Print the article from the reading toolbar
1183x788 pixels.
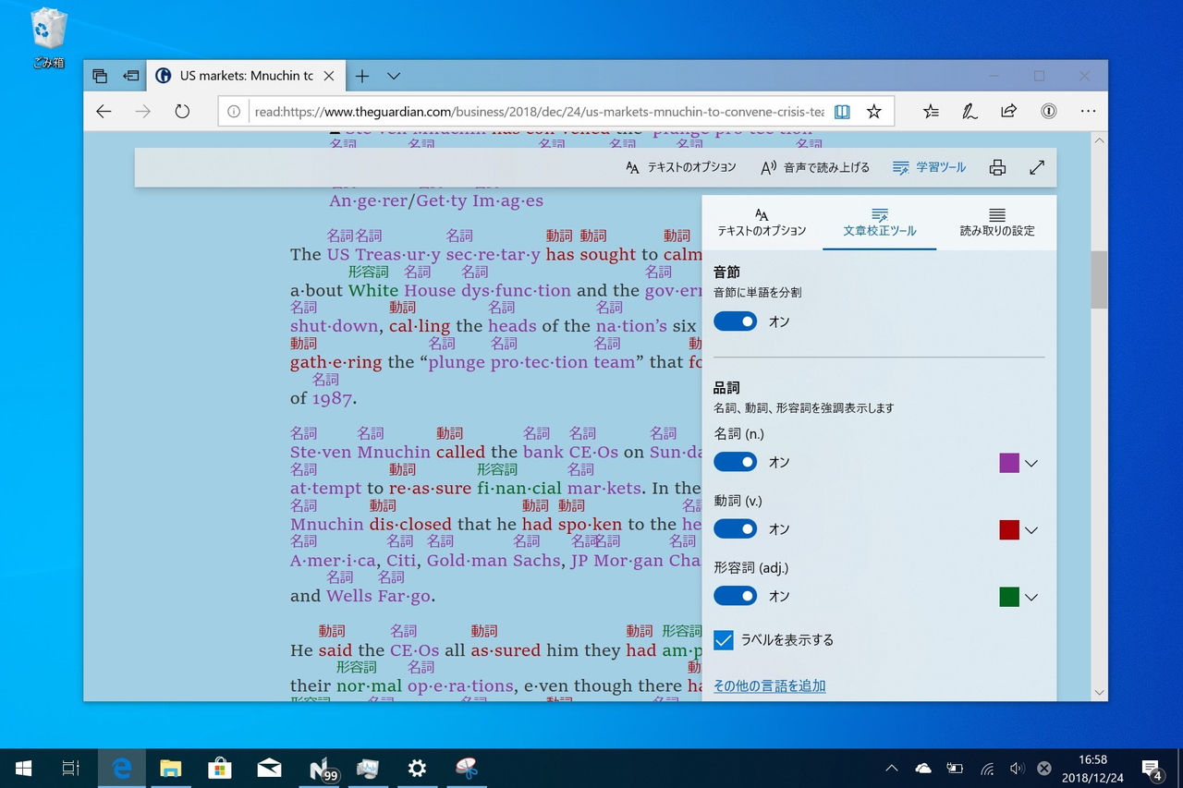tap(997, 168)
